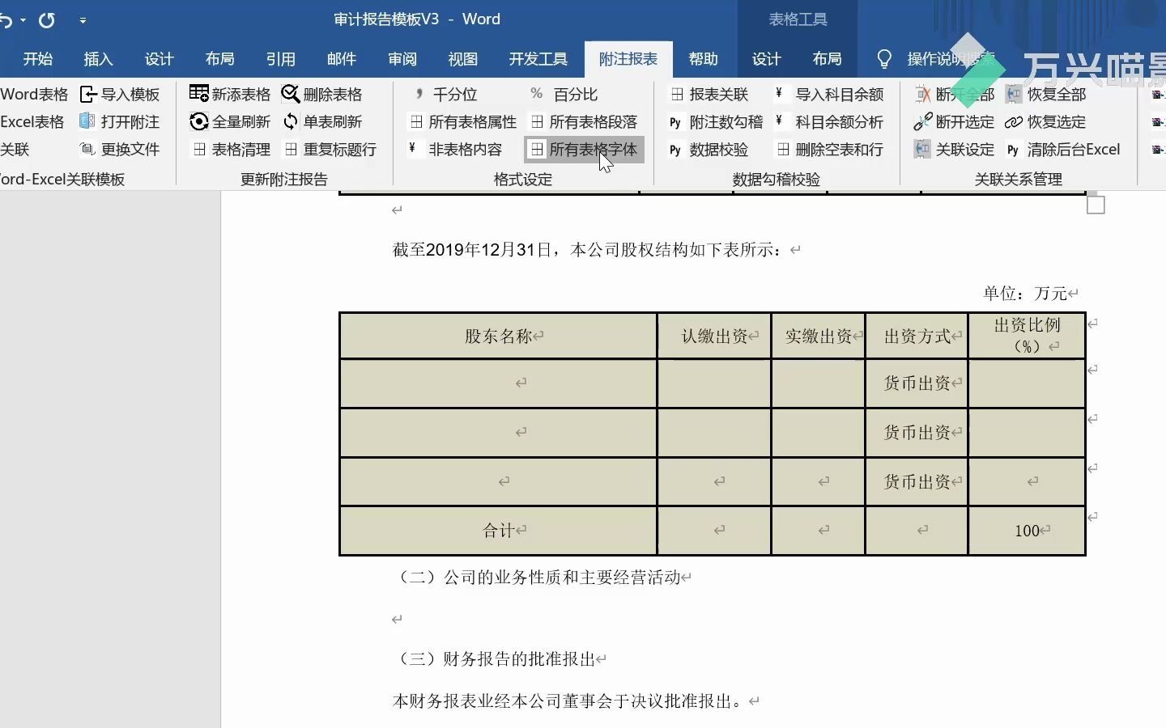Click the header cell 认缴出资

714,336
